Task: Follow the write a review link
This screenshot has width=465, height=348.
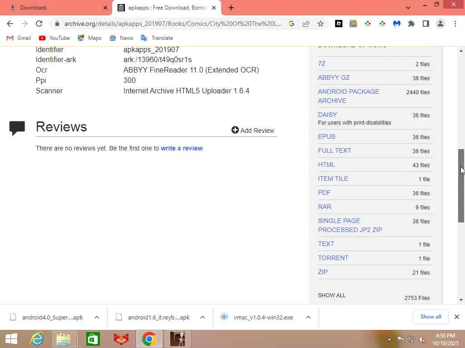Action: tap(182, 148)
